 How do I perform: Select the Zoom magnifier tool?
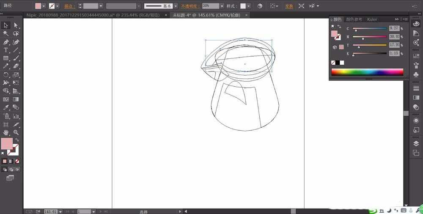[x=16, y=132]
